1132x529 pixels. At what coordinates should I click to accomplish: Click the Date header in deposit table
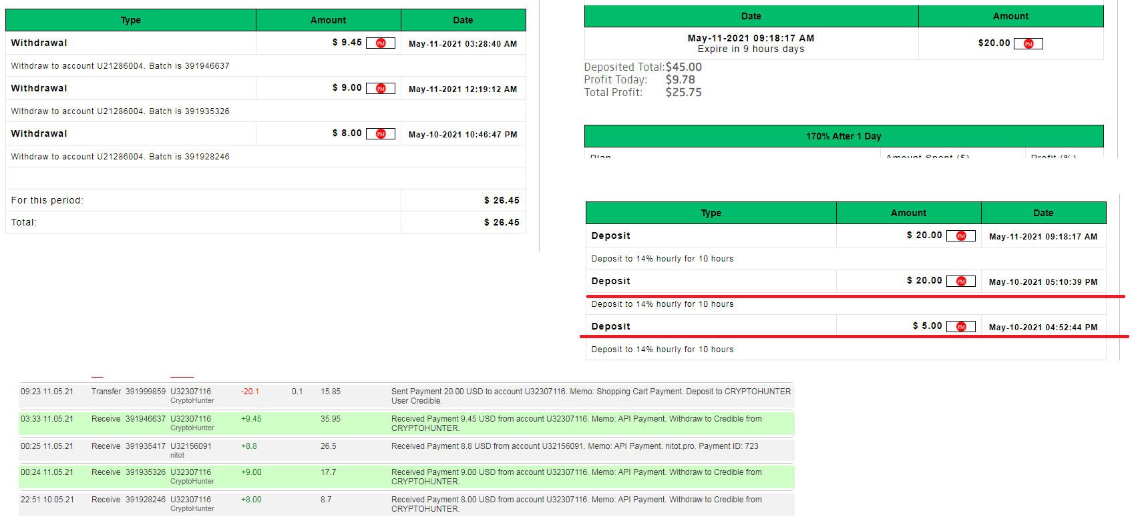pos(1043,213)
